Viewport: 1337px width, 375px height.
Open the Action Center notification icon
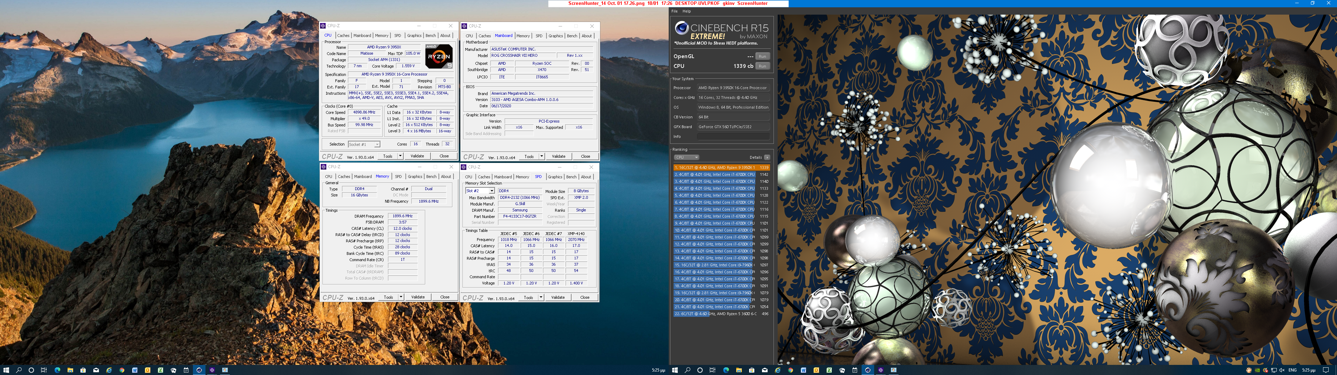point(1326,370)
